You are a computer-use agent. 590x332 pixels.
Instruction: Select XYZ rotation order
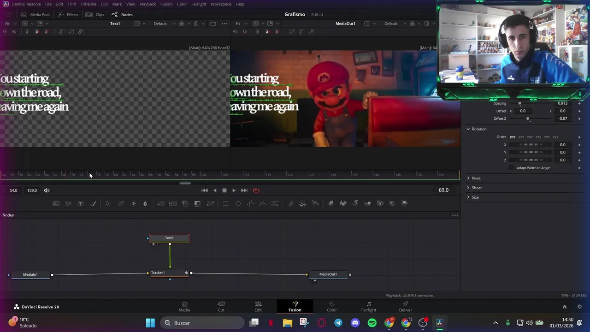click(513, 137)
